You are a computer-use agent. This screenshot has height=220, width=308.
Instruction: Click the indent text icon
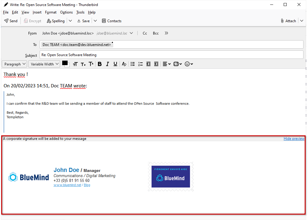(x=156, y=64)
